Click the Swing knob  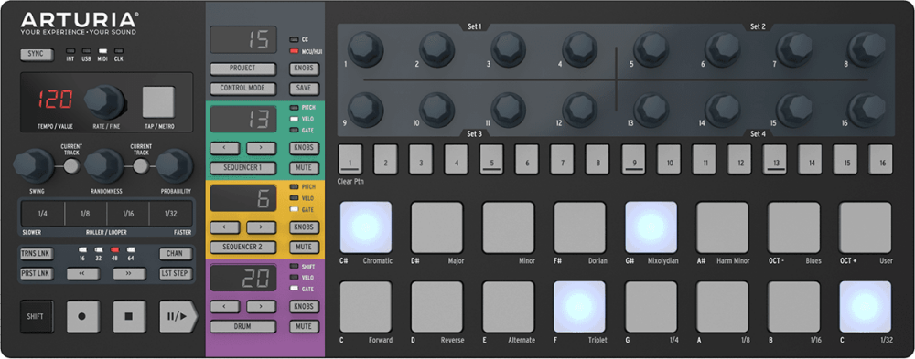tap(30, 165)
